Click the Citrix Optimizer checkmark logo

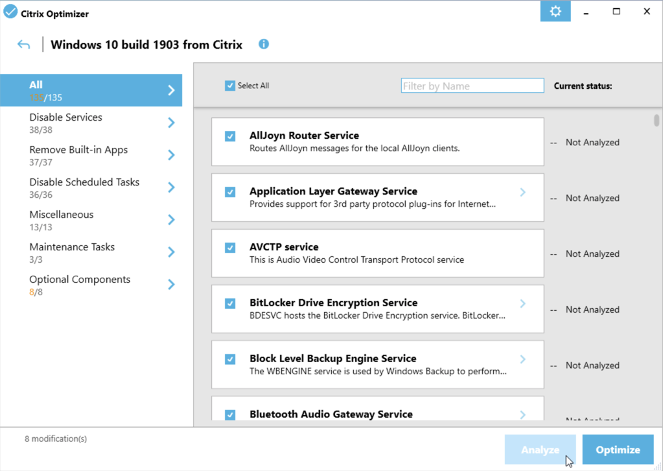(x=10, y=12)
